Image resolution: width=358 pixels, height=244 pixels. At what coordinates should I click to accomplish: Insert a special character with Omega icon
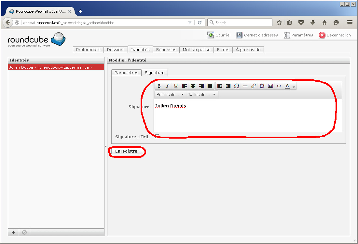(x=237, y=86)
